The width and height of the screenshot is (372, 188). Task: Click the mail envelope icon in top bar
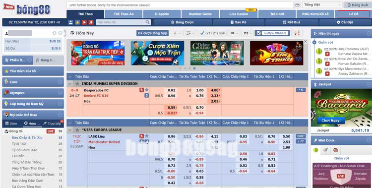(297, 5)
